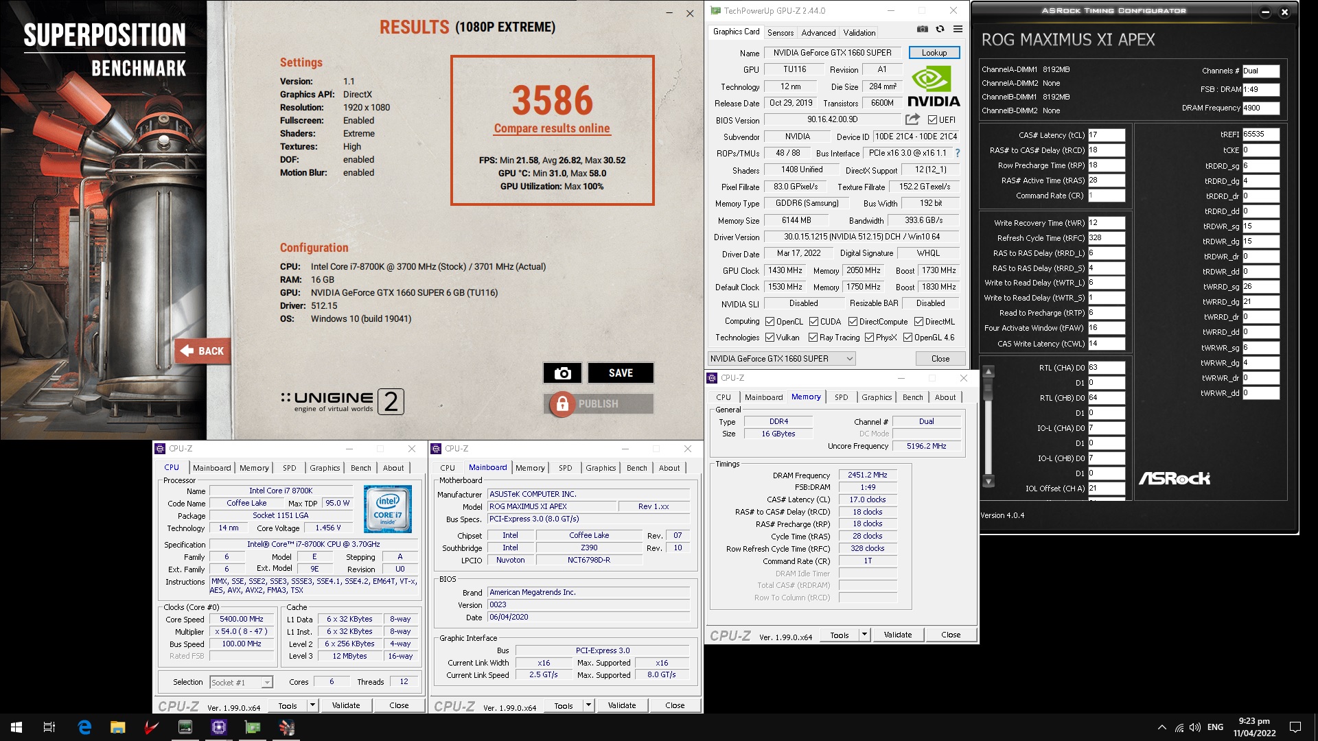The height and width of the screenshot is (741, 1318).
Task: Show hidden tray icons chevron
Action: (1161, 727)
